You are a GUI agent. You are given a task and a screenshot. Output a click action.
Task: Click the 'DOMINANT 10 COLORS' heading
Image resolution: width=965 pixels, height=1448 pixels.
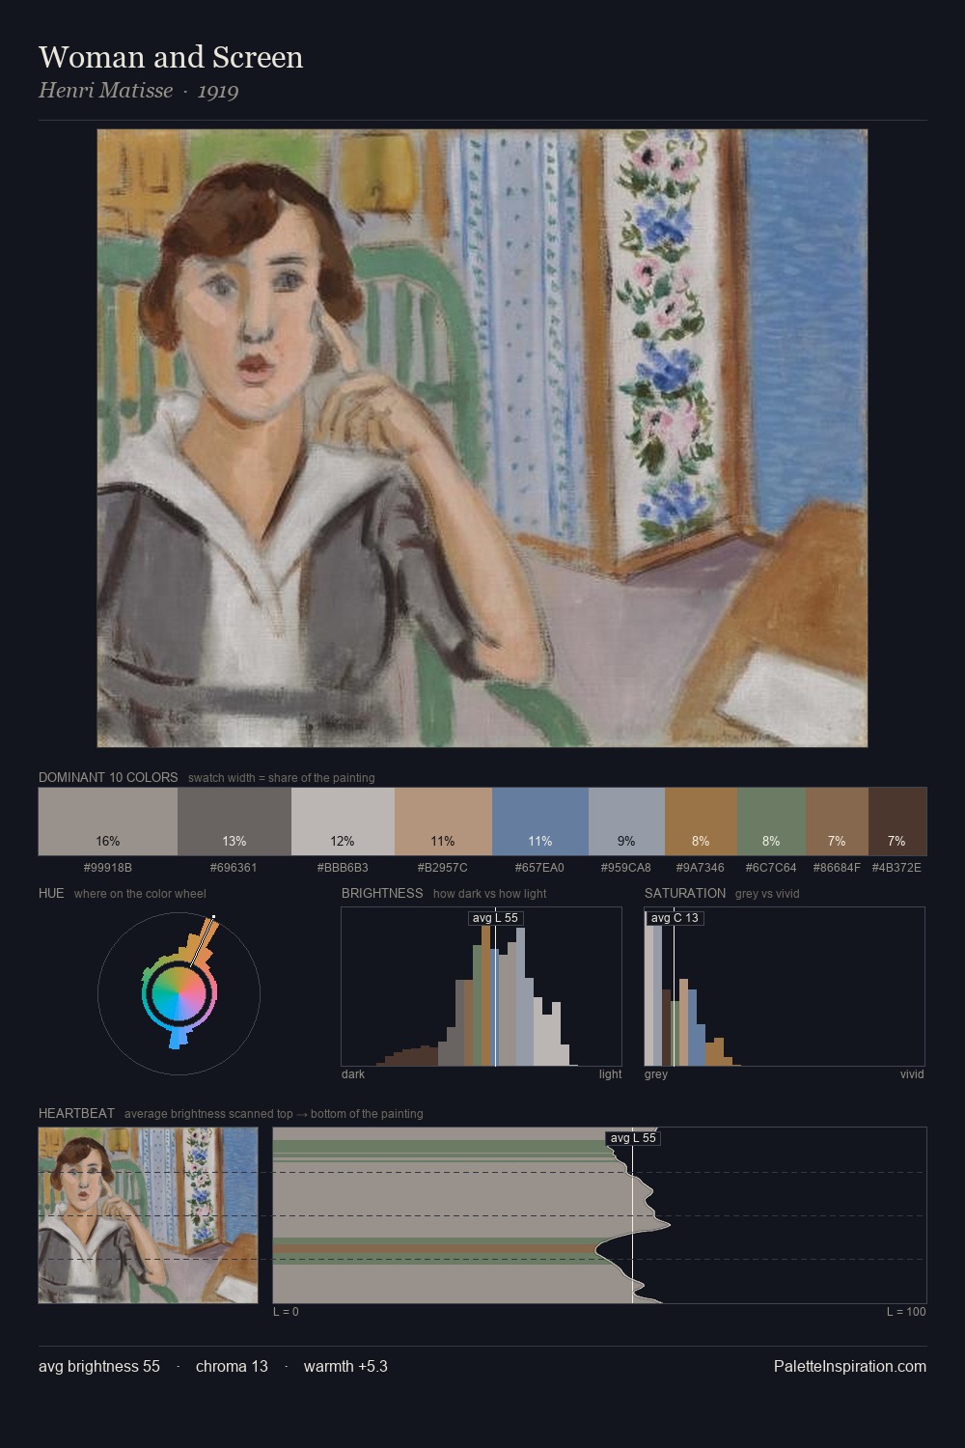pyautogui.click(x=108, y=777)
